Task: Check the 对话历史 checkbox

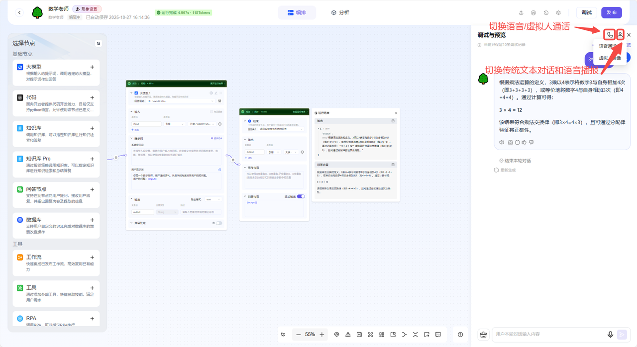Action: pos(211,112)
